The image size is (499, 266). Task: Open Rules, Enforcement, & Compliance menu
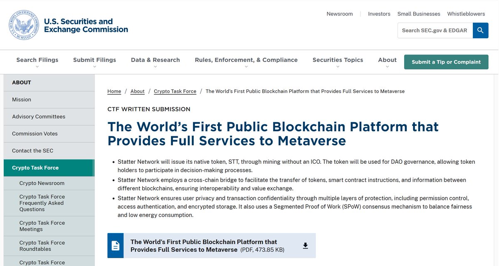[x=246, y=60]
